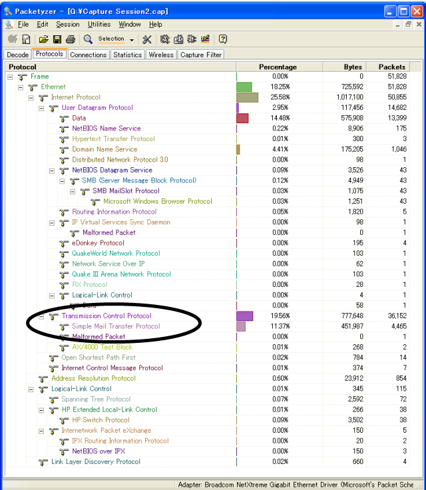Print using the printer toolbar icon
The height and width of the screenshot is (490, 426).
[x=71, y=39]
